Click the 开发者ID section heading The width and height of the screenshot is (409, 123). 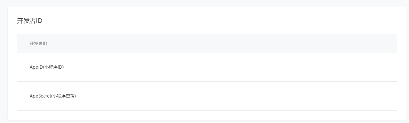tap(30, 21)
